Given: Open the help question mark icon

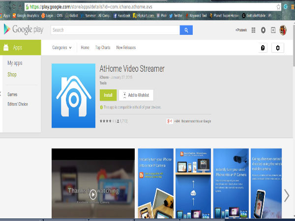Looking at the screenshot, I should pos(262,48).
